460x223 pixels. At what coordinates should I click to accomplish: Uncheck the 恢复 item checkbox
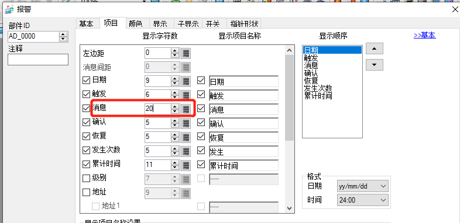86,137
